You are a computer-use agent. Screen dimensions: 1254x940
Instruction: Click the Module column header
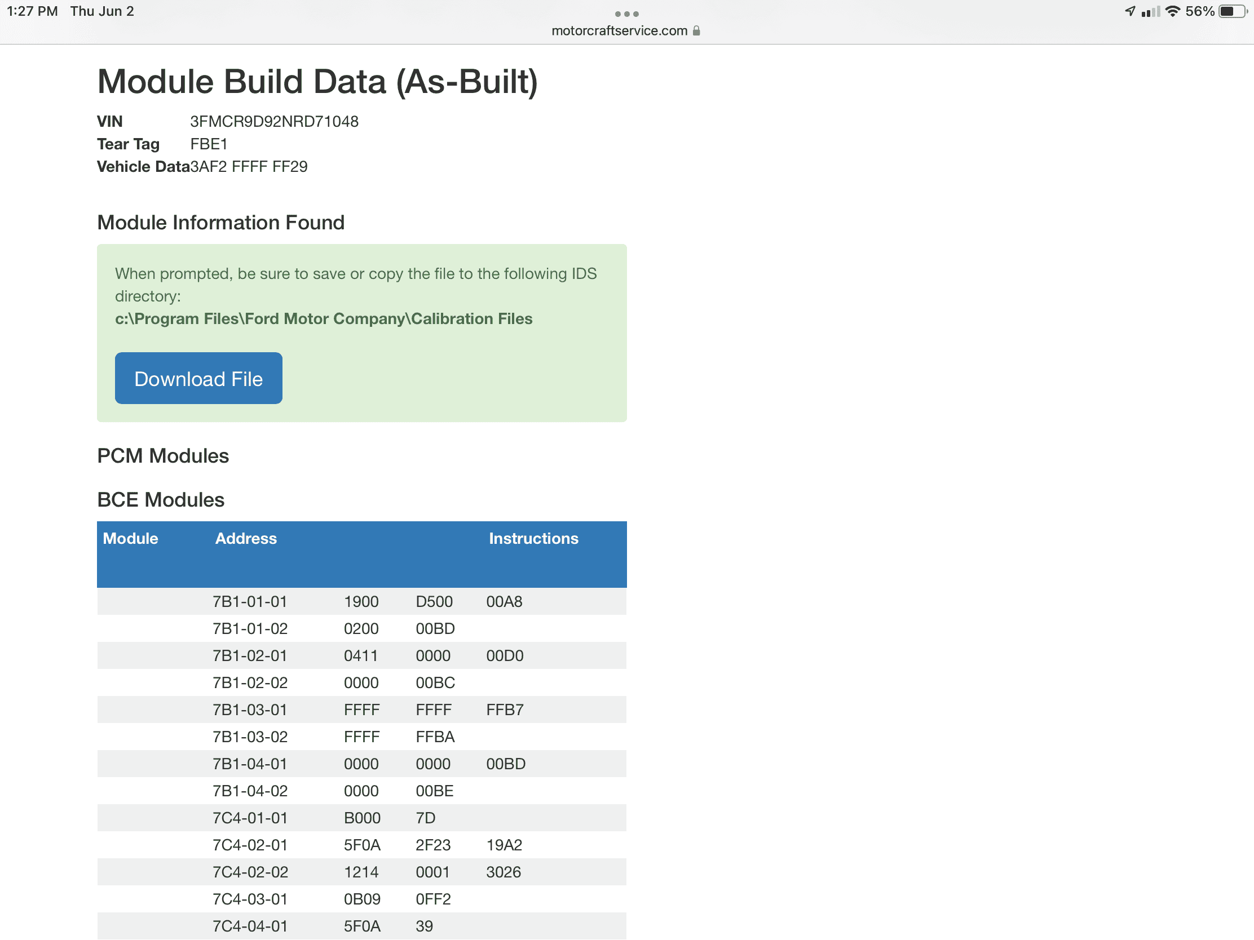[x=130, y=538]
